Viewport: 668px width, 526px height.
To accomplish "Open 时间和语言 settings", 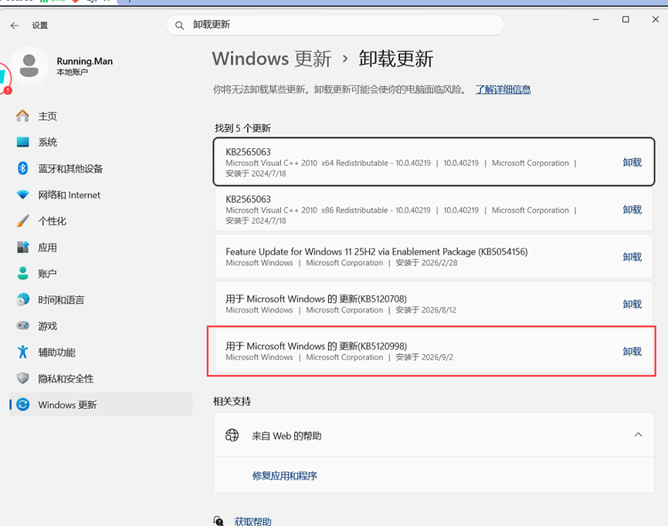I will [101, 299].
